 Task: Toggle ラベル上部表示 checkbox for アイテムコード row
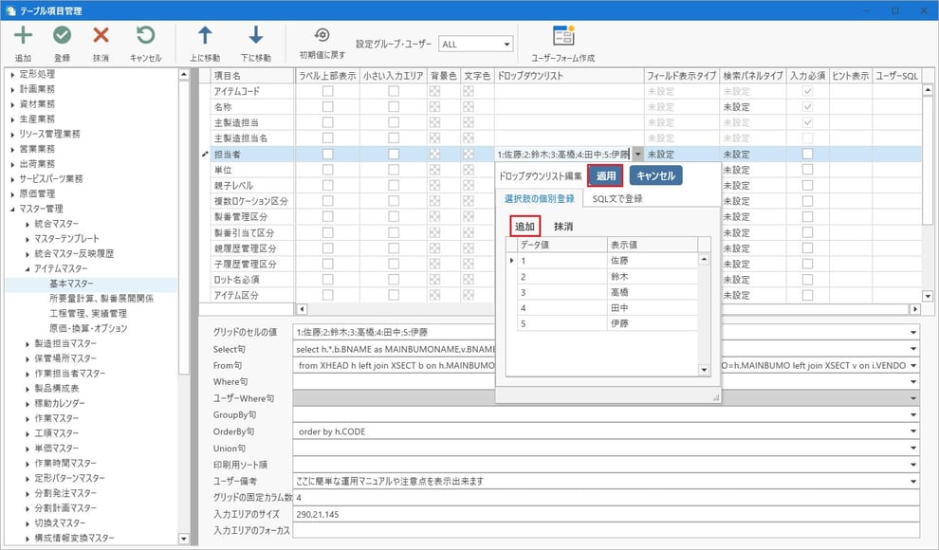coord(327,91)
